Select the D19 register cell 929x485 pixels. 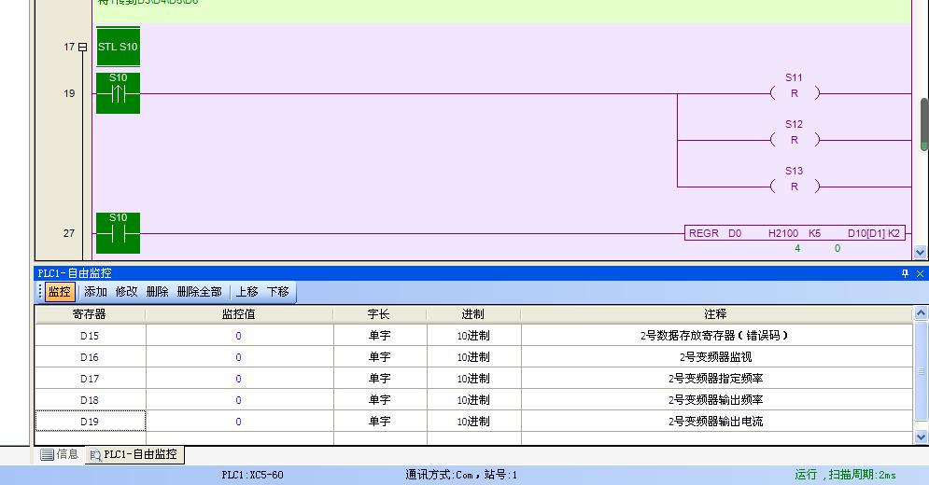click(90, 422)
